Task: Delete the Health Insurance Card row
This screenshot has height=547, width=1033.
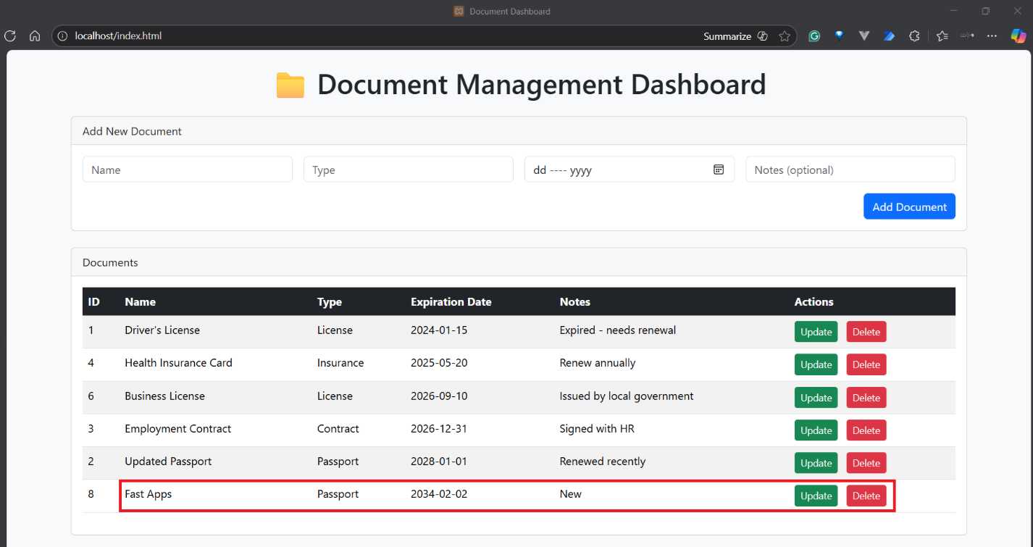Action: (x=866, y=364)
